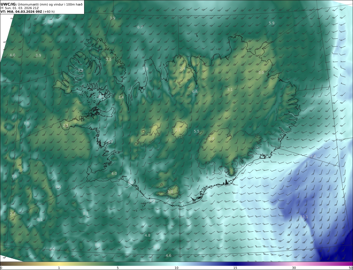Click the colorbar tick label 0
This screenshot has height=270, width=353.
1,268
